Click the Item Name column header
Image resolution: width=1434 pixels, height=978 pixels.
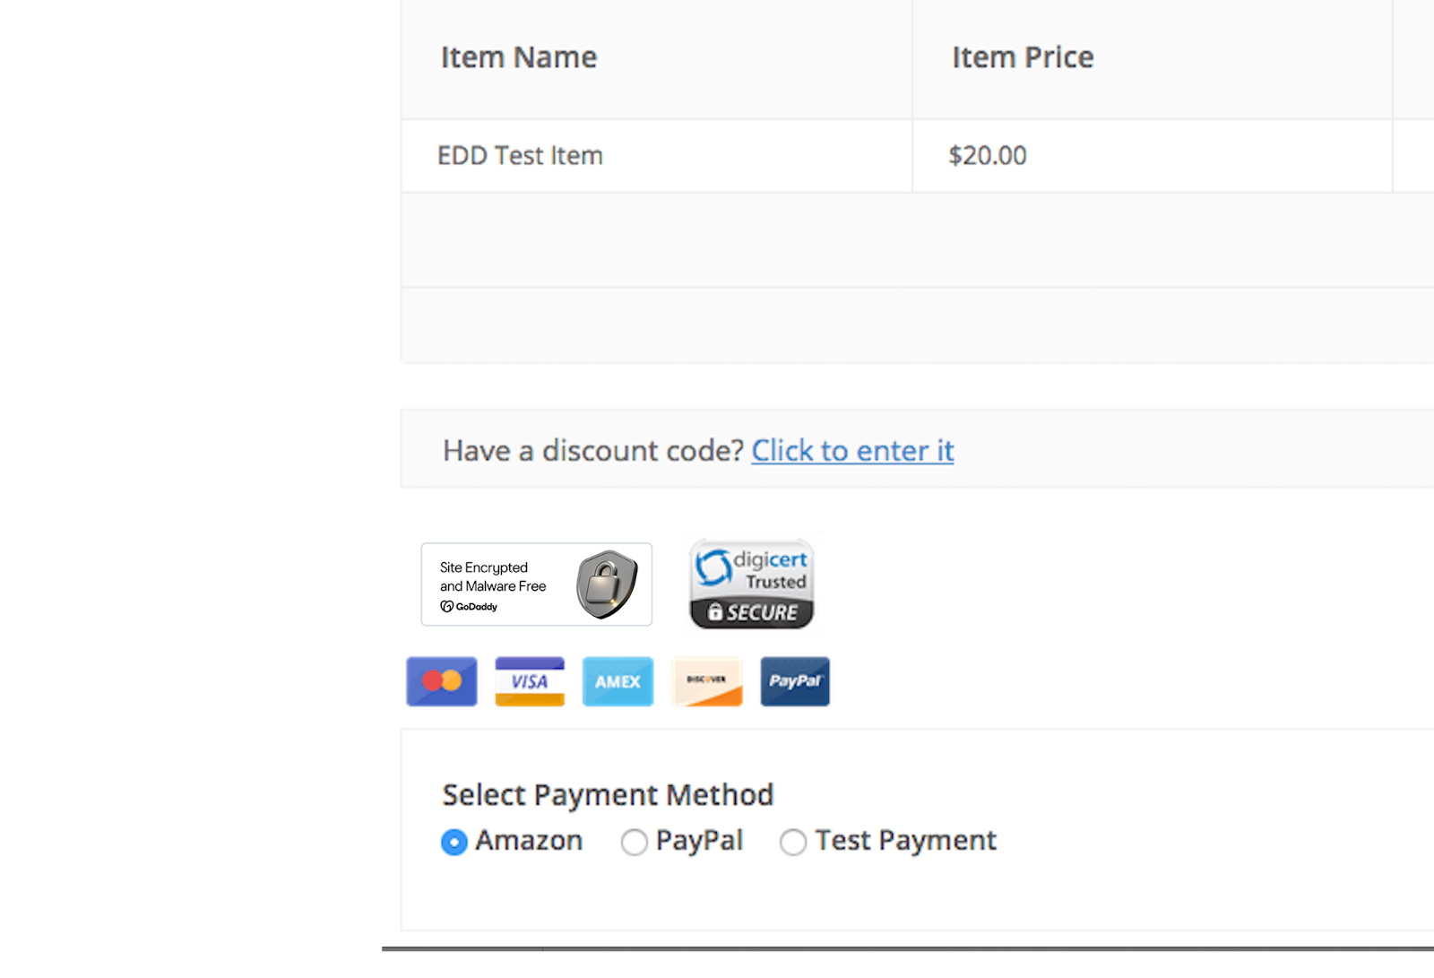click(519, 56)
